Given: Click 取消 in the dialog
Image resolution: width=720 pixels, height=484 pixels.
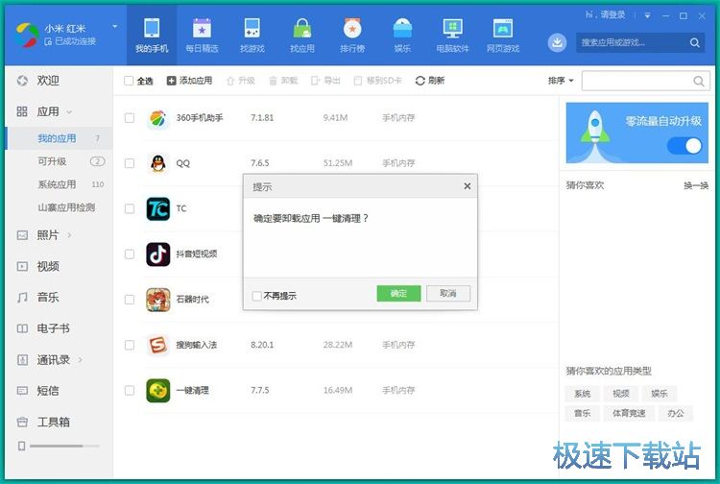Looking at the screenshot, I should click(x=448, y=294).
